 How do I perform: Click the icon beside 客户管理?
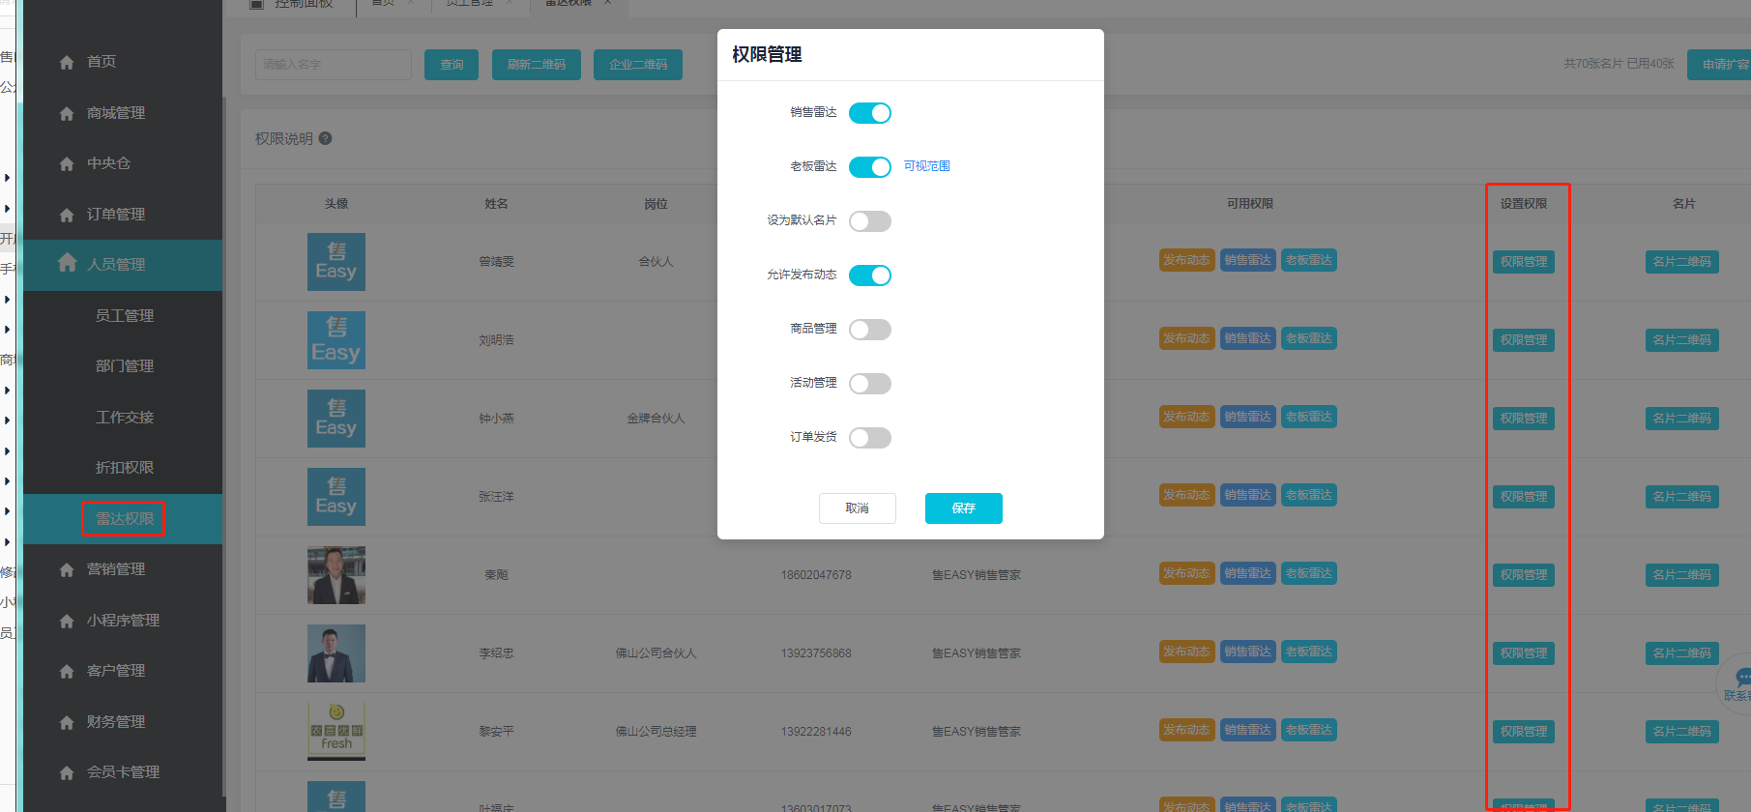67,672
